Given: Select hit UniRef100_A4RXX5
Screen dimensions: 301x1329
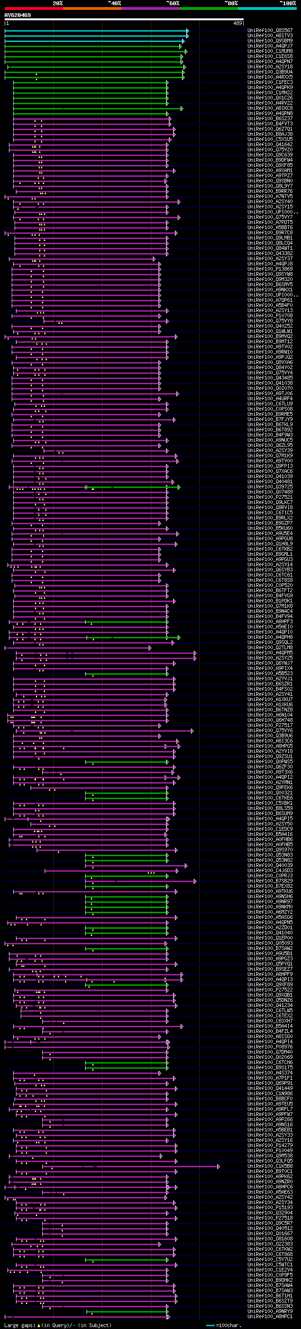Looking at the screenshot, I should [270, 77].
